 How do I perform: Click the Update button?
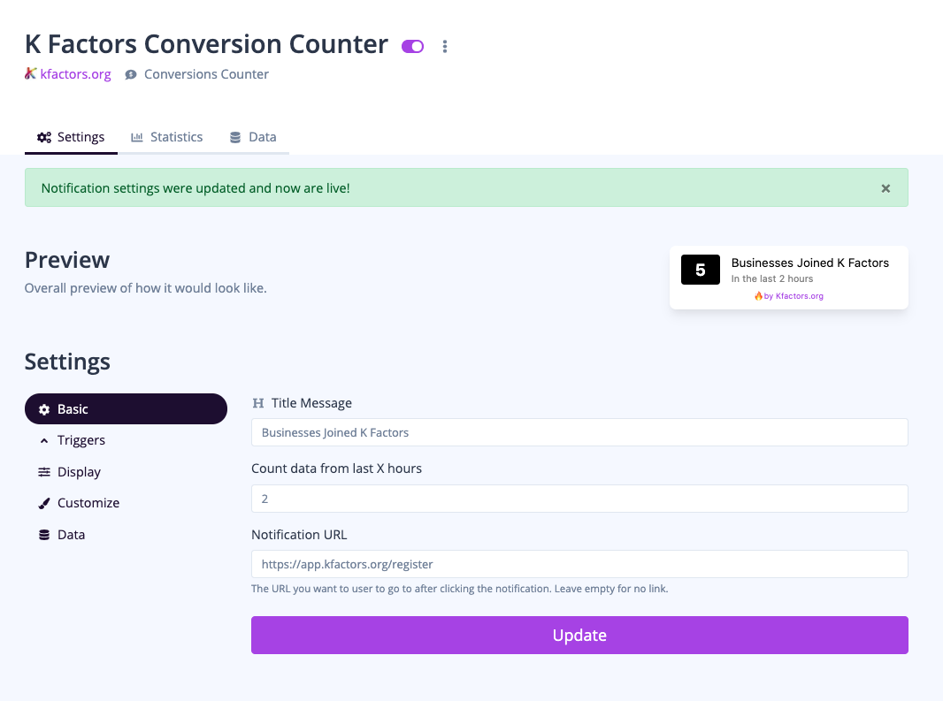pos(579,635)
